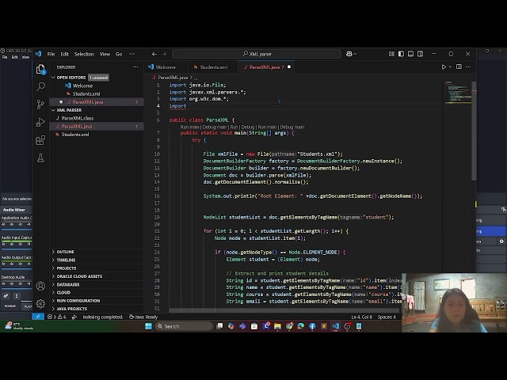Switch to the Welcome tab
Screen dimensions: 507x380
pos(166,66)
